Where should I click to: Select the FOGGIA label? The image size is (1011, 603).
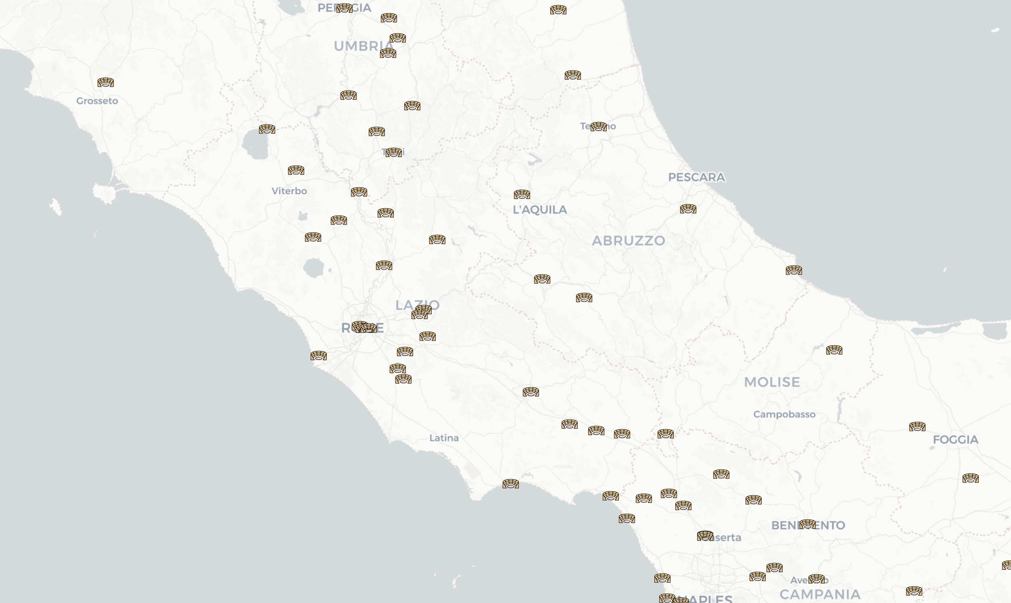[956, 440]
